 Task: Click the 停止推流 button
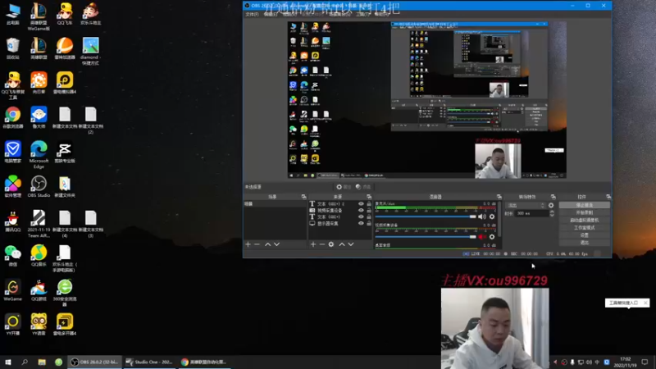point(584,205)
